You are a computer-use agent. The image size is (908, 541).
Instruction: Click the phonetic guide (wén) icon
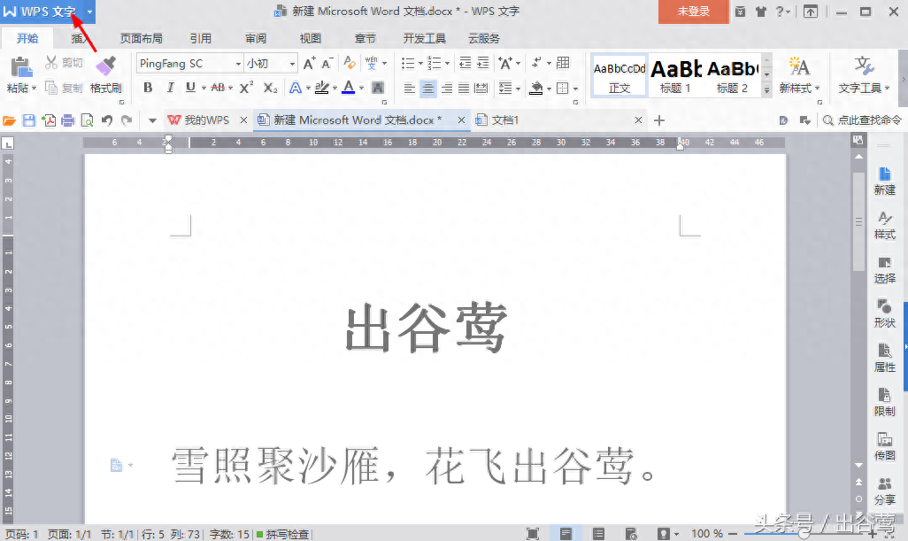(371, 63)
